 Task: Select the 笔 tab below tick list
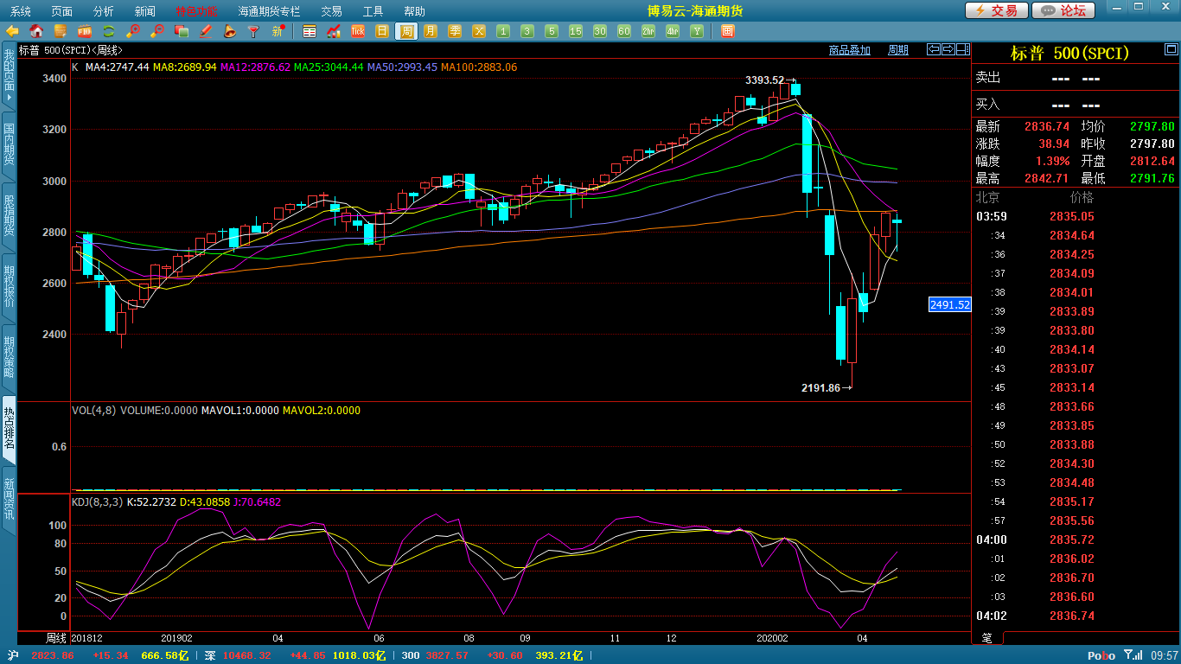987,638
